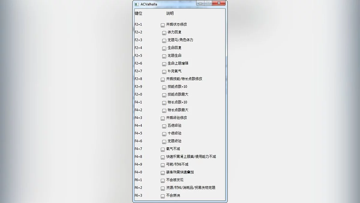The image size is (360, 203).
Task: Enable the 五倍经验 checkbox
Action: click(164, 127)
